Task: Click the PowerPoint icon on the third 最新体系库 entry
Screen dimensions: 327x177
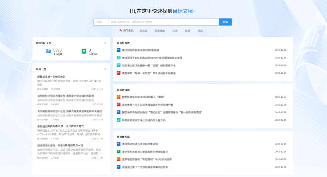Action: [118, 159]
